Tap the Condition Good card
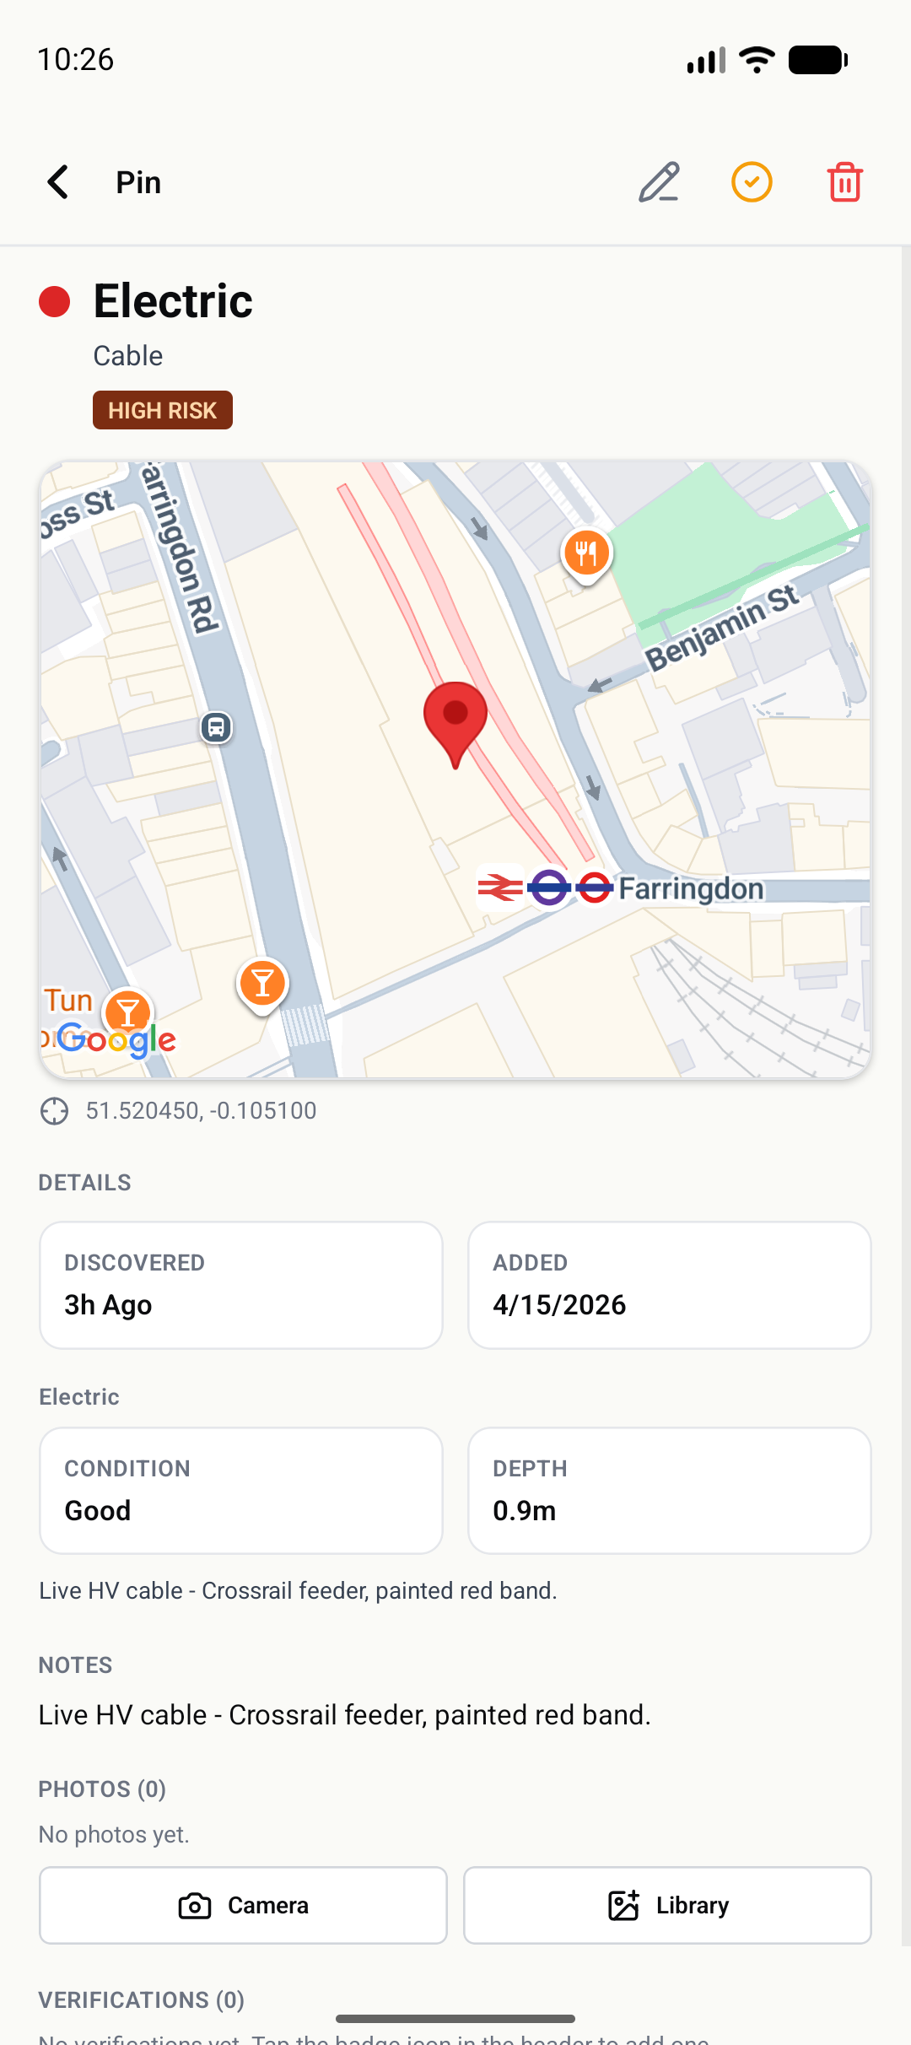This screenshot has width=911, height=2045. tap(241, 1491)
